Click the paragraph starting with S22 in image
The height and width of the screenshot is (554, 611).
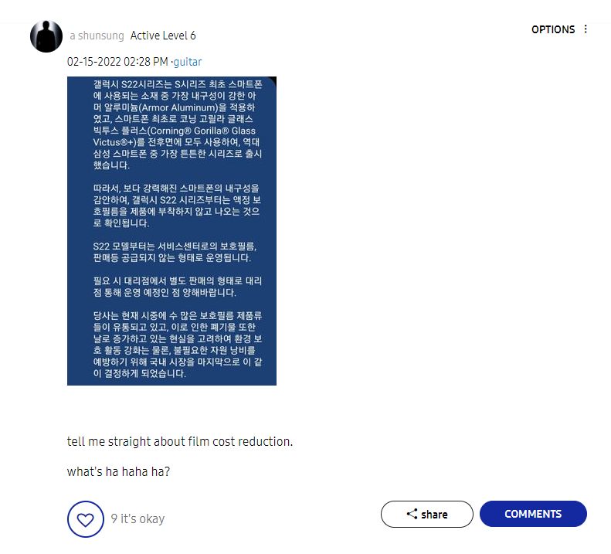[175, 252]
